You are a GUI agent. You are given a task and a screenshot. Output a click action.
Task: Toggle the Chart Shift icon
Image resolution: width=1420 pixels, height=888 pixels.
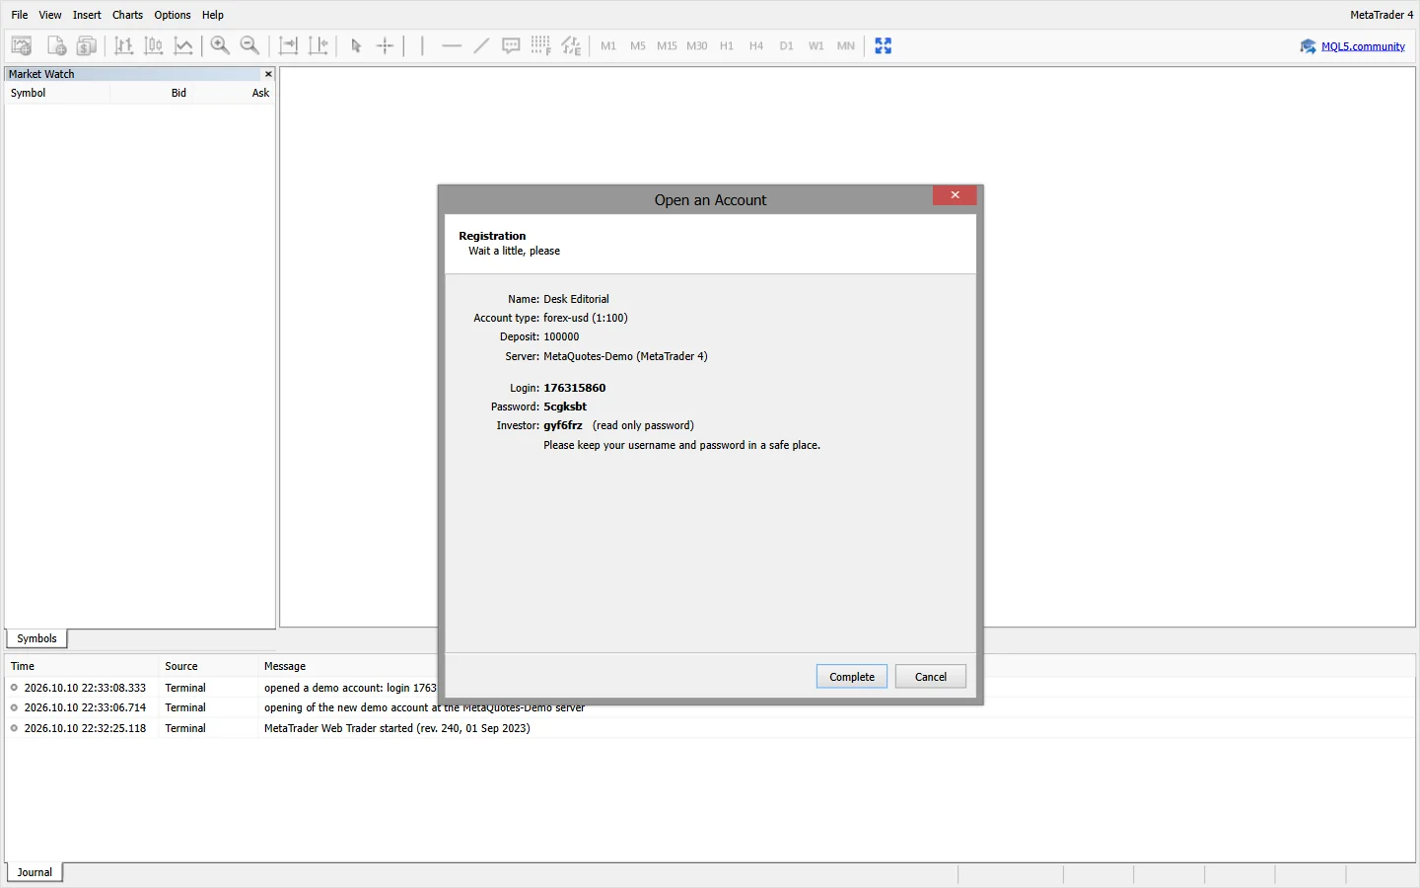(319, 45)
